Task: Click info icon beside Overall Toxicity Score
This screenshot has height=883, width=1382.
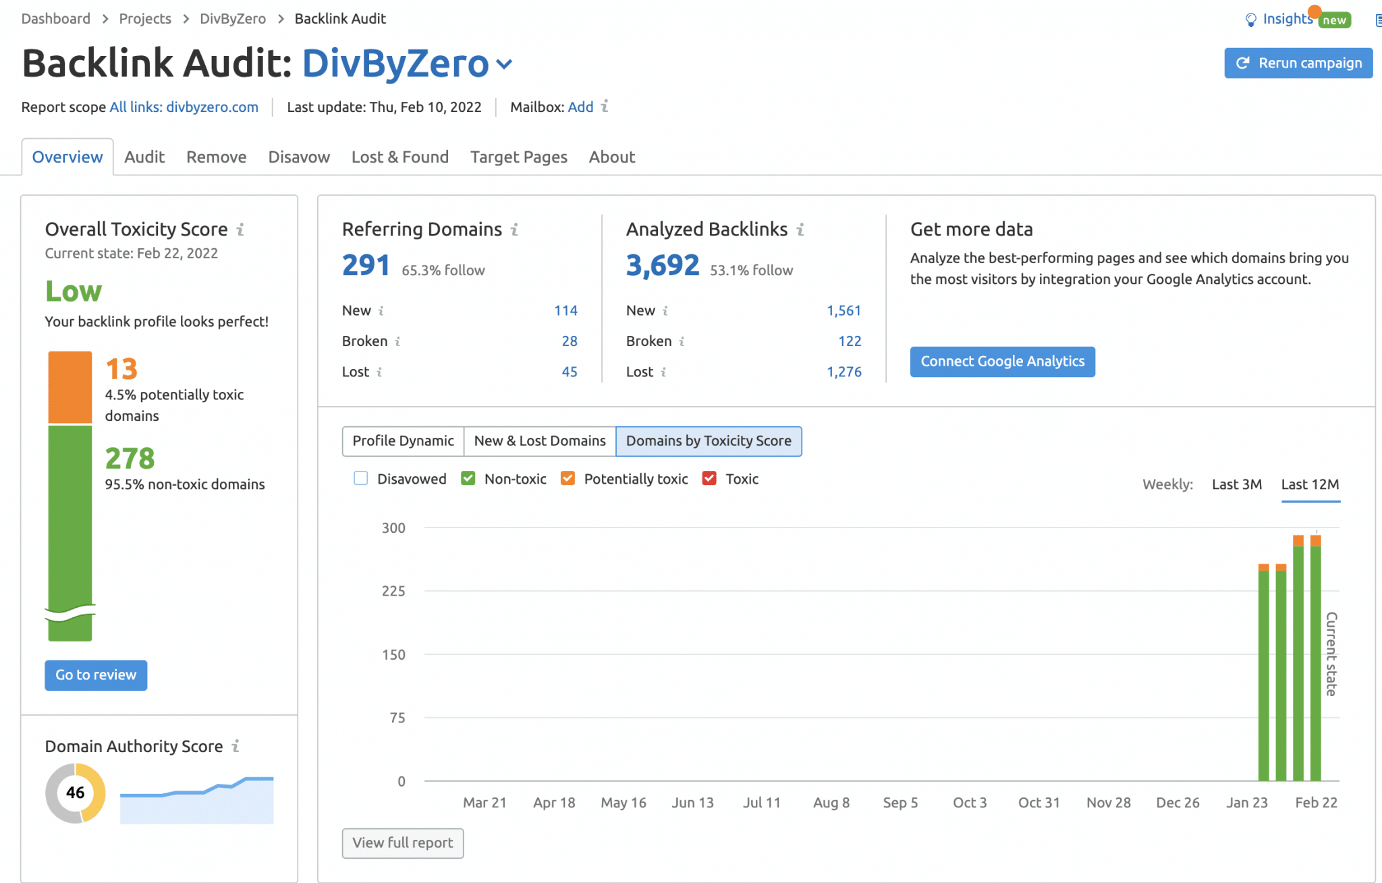Action: pyautogui.click(x=240, y=229)
